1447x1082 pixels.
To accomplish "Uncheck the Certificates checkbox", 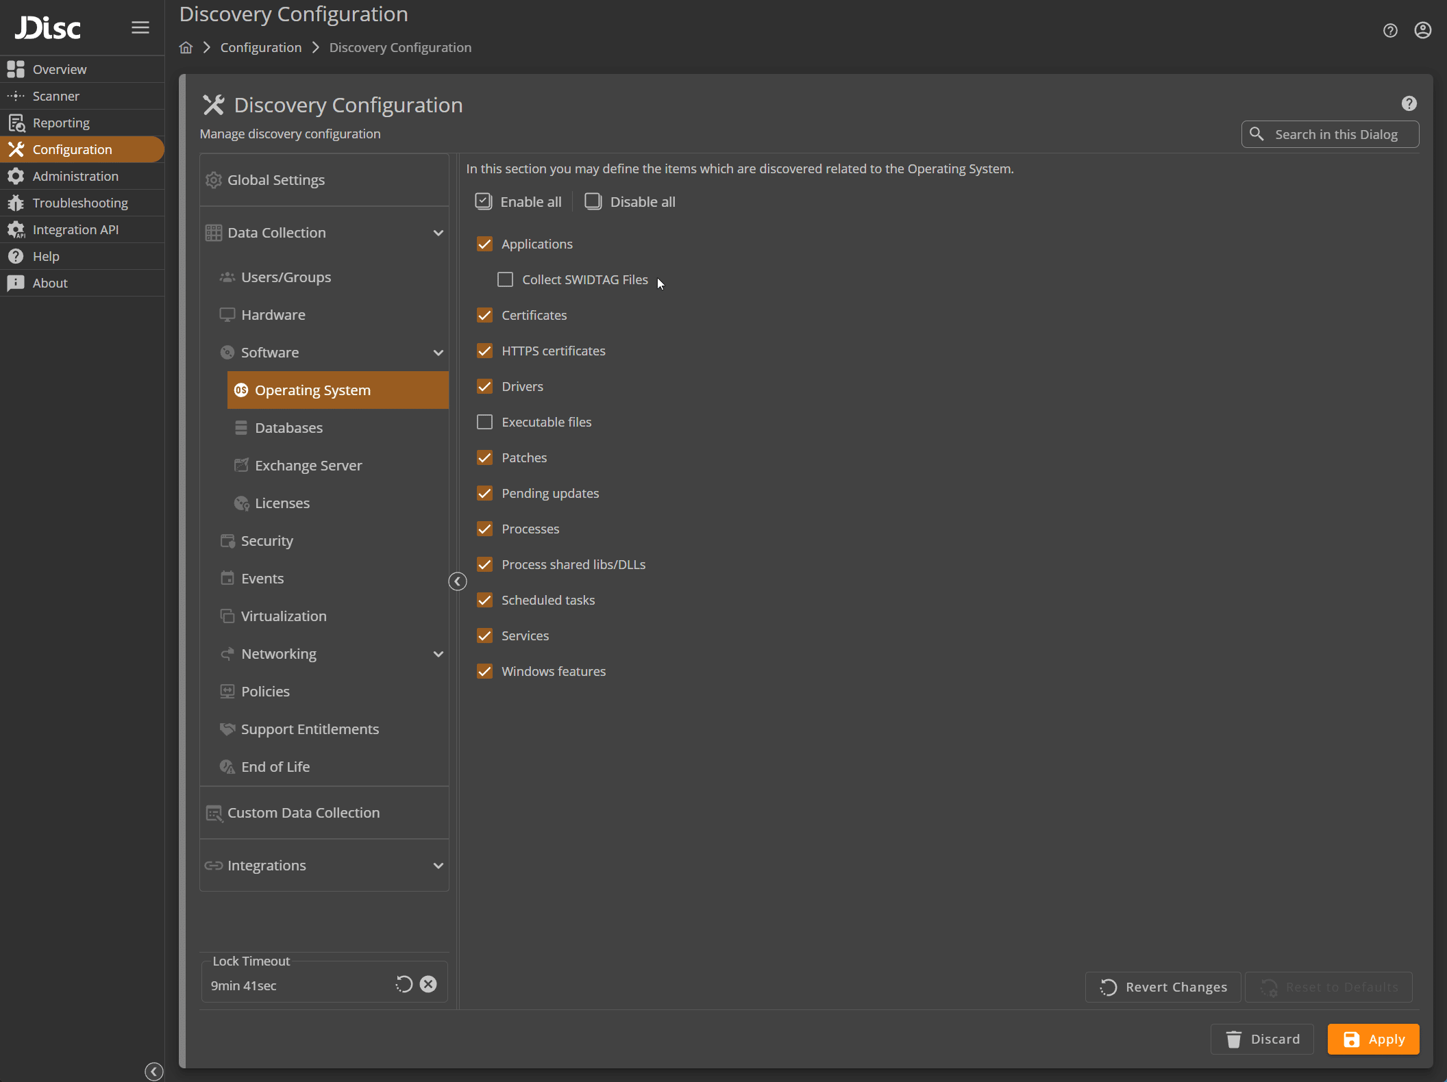I will click(x=484, y=315).
